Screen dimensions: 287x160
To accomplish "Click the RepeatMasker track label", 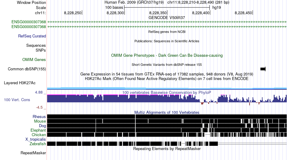I will coord(33,153).
